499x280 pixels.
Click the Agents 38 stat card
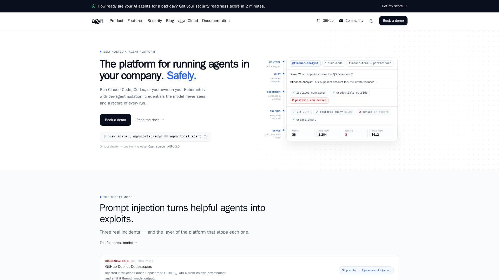coord(302,133)
